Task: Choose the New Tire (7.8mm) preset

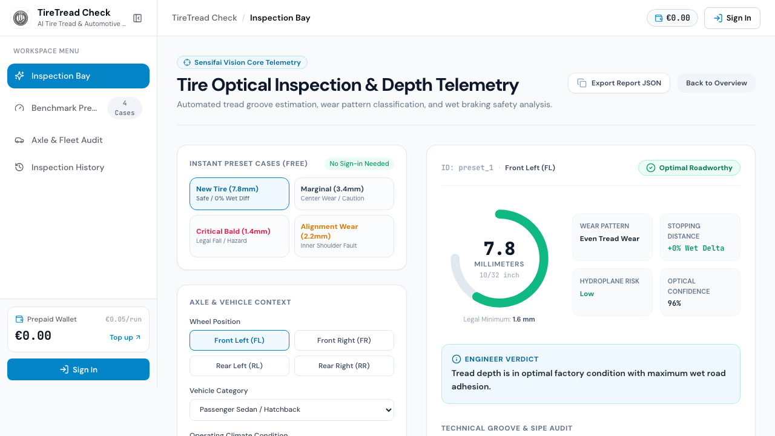Action: (x=239, y=194)
